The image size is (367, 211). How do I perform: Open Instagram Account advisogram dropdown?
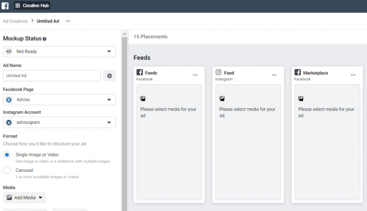(x=59, y=122)
